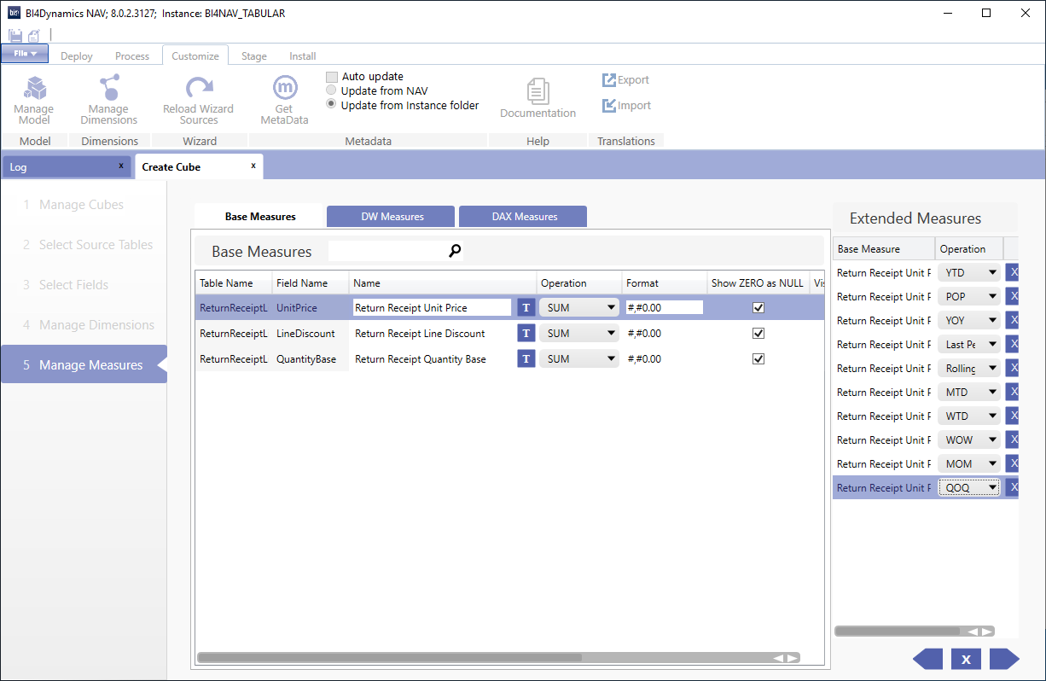Switch to the Install ribbon tab
The image size is (1046, 681).
pos(303,56)
